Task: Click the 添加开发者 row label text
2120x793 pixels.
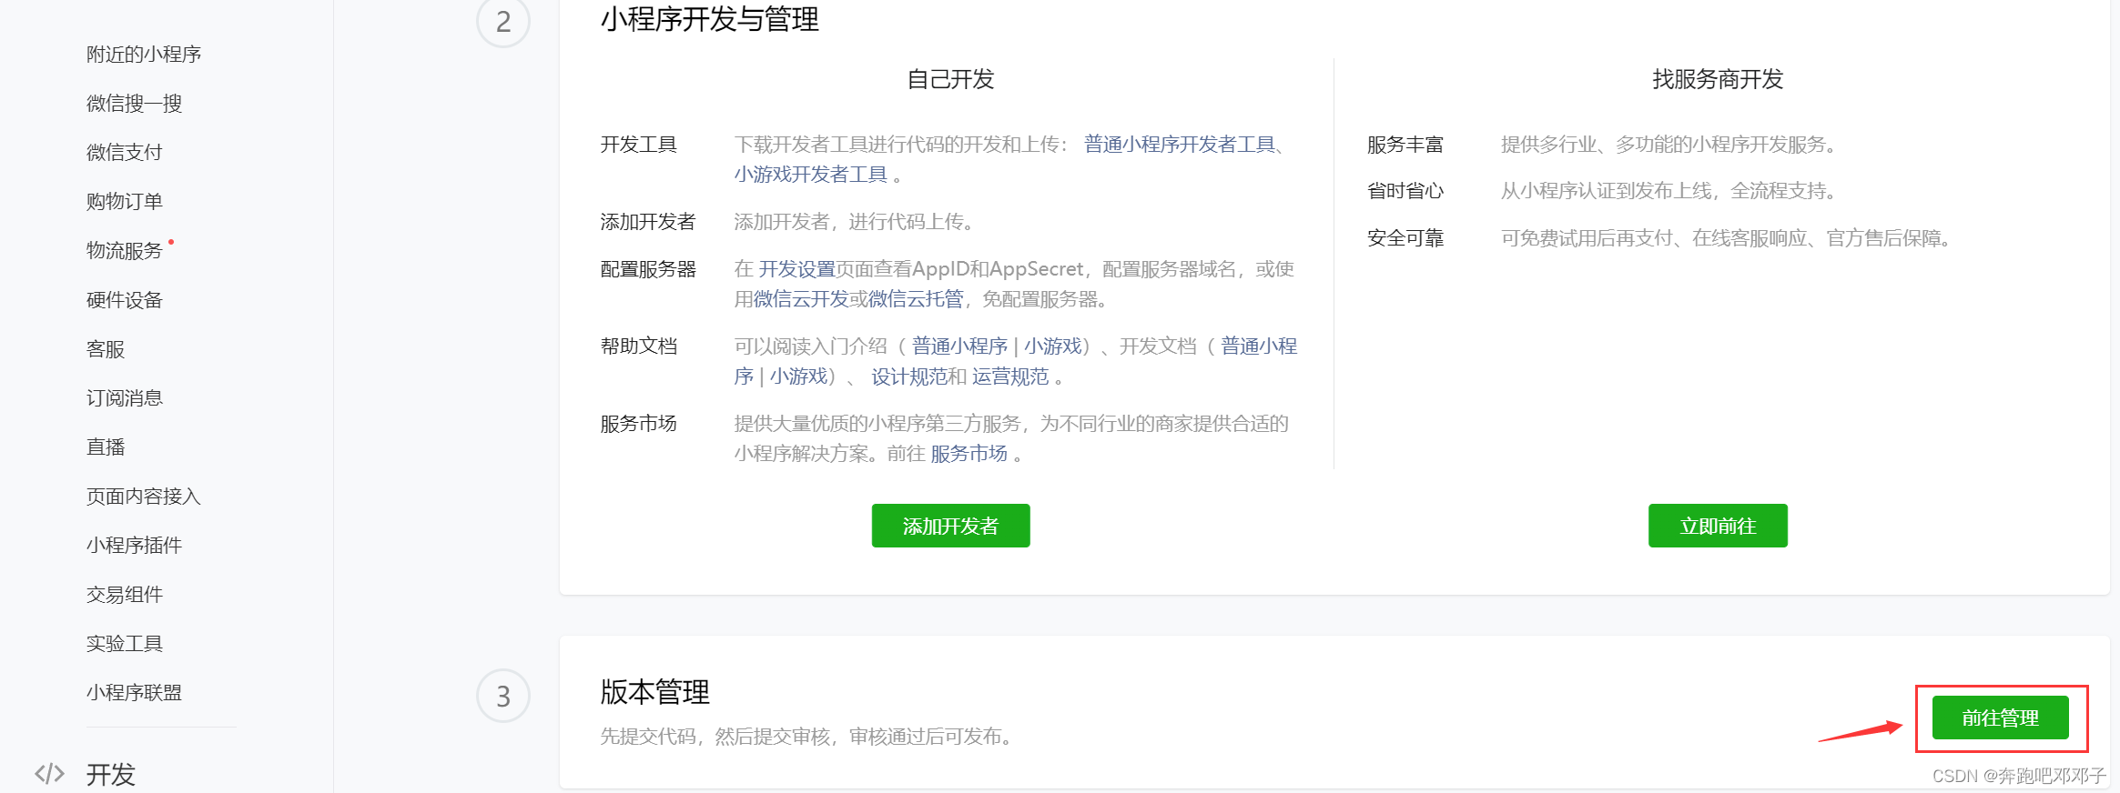Action: (648, 222)
